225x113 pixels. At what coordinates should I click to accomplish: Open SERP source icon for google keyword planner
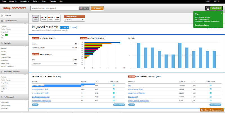(211, 93)
